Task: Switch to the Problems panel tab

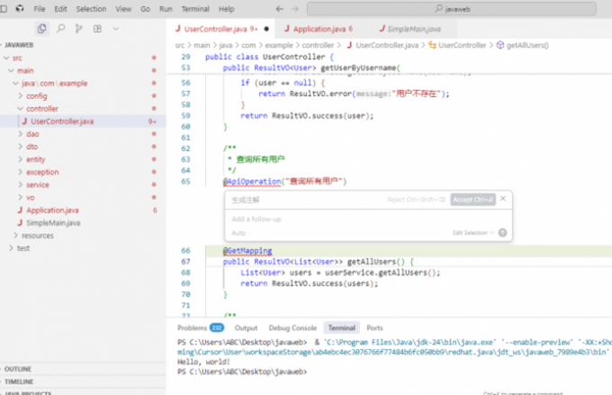Action: click(x=191, y=328)
